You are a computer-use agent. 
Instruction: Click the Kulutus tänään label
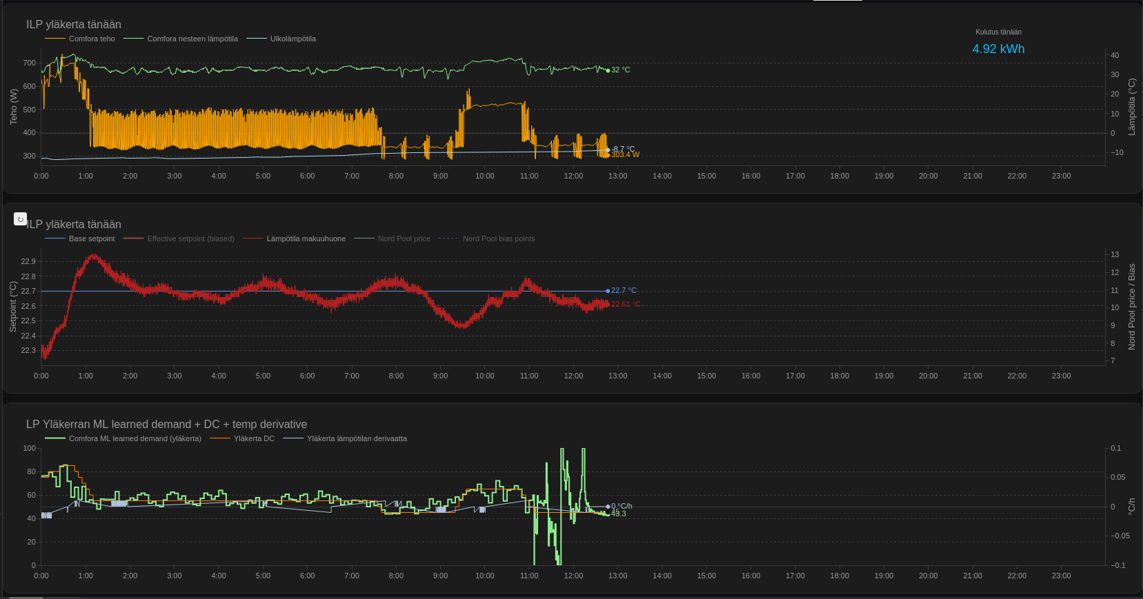(x=998, y=32)
